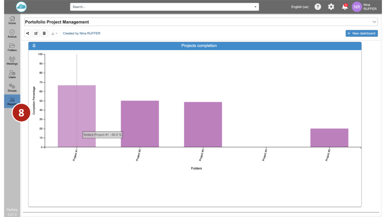Open the Actions sidebar section
The width and height of the screenshot is (386, 217).
click(x=12, y=34)
